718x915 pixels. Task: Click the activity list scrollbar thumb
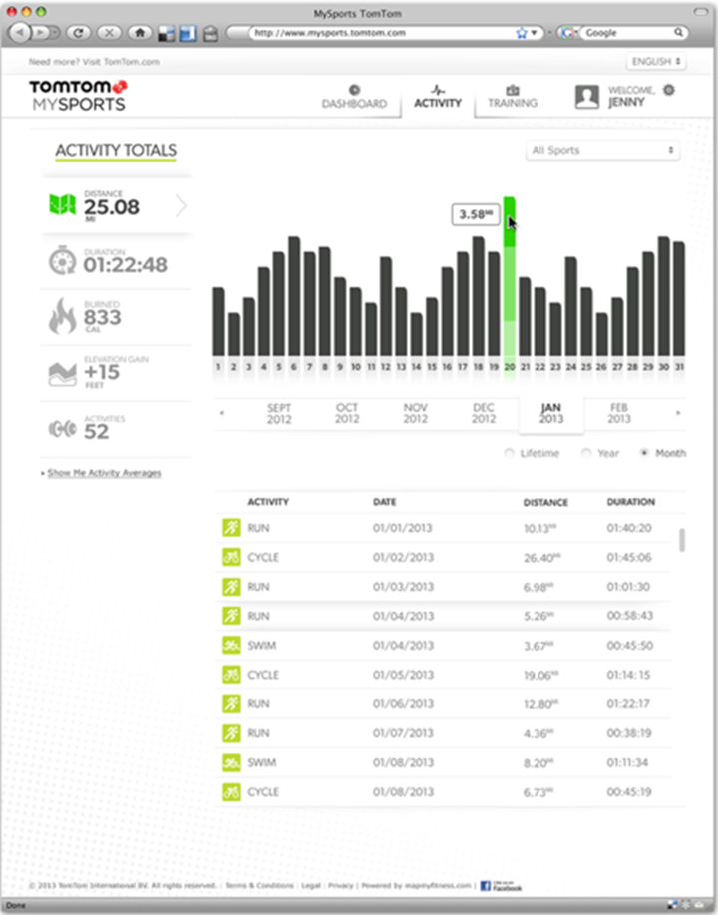click(682, 541)
